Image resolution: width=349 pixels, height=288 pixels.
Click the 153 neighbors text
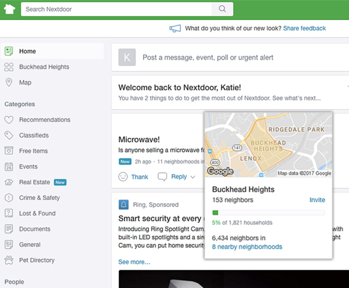click(x=233, y=200)
